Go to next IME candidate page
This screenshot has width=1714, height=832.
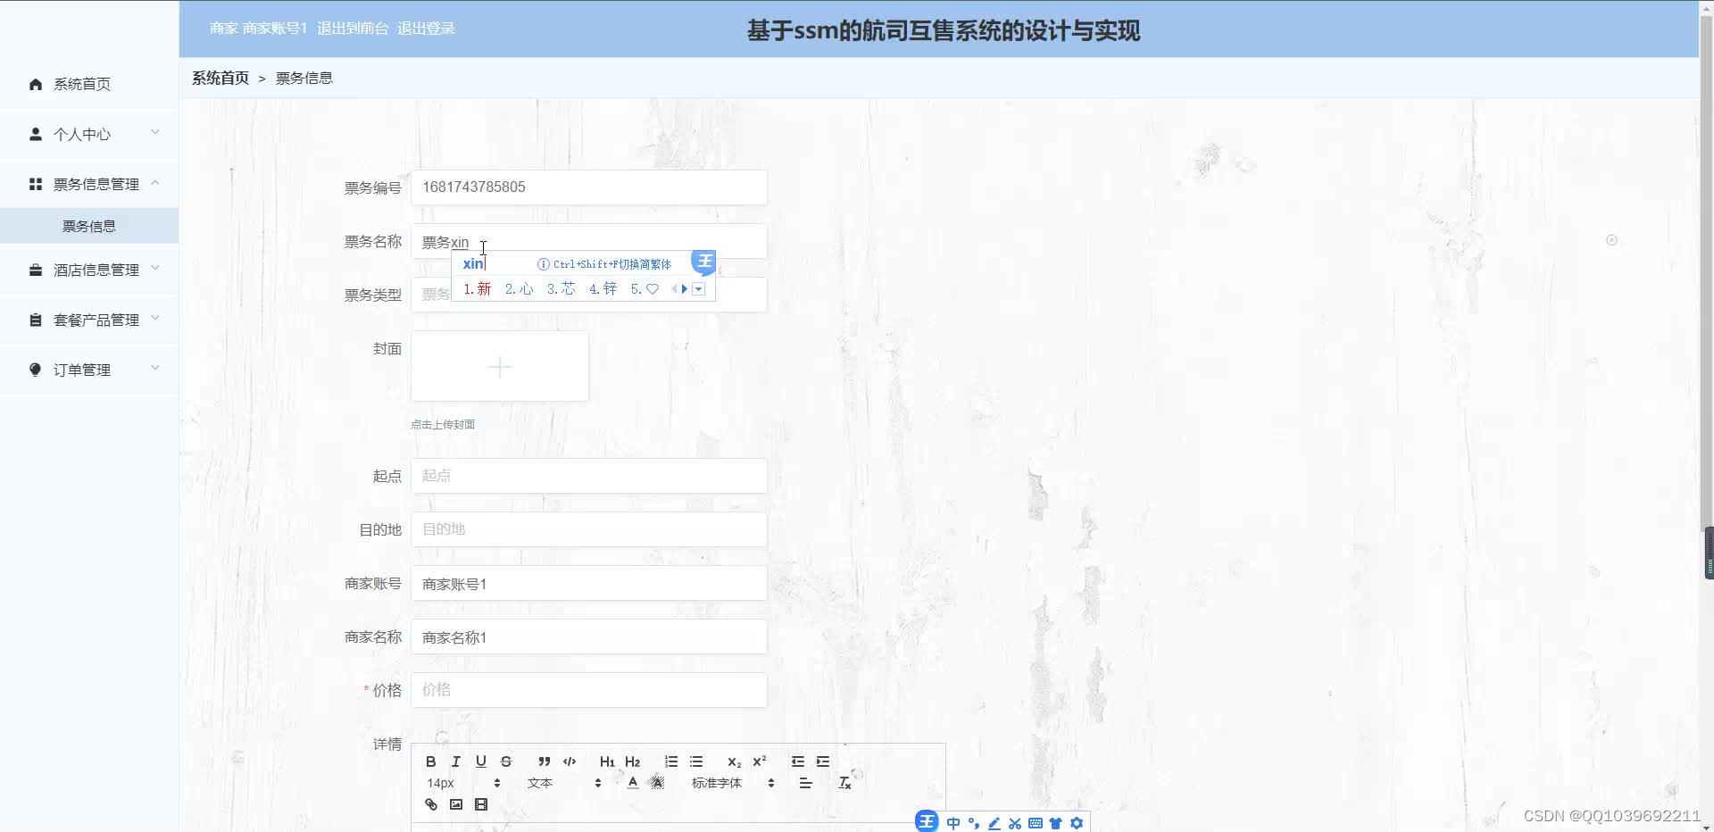pos(685,289)
